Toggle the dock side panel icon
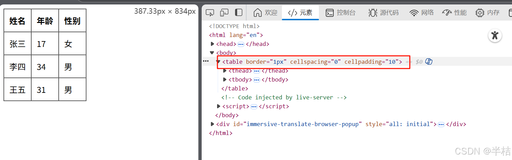 coord(239,13)
